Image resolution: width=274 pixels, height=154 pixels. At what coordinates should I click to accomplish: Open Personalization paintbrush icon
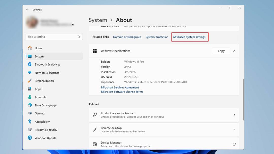point(30,81)
